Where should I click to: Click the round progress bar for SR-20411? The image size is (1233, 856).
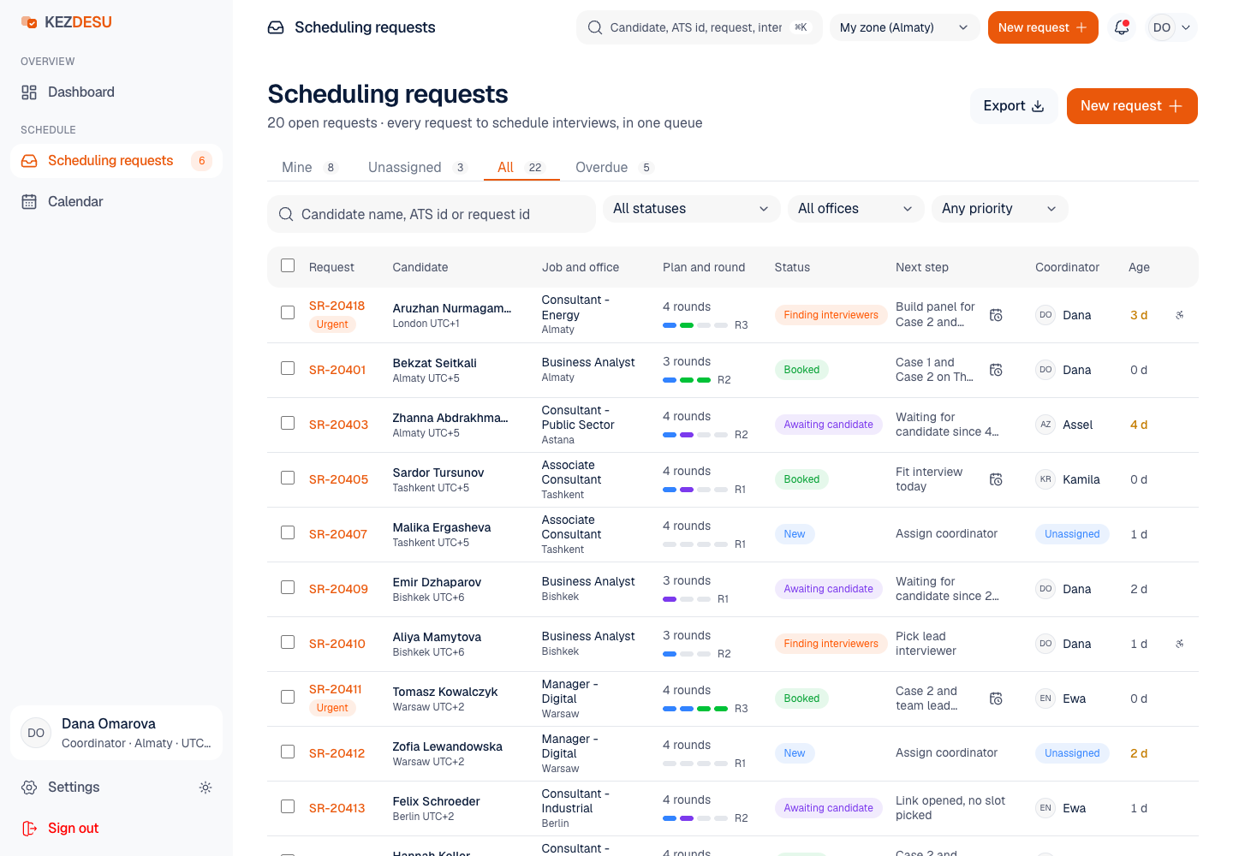695,709
